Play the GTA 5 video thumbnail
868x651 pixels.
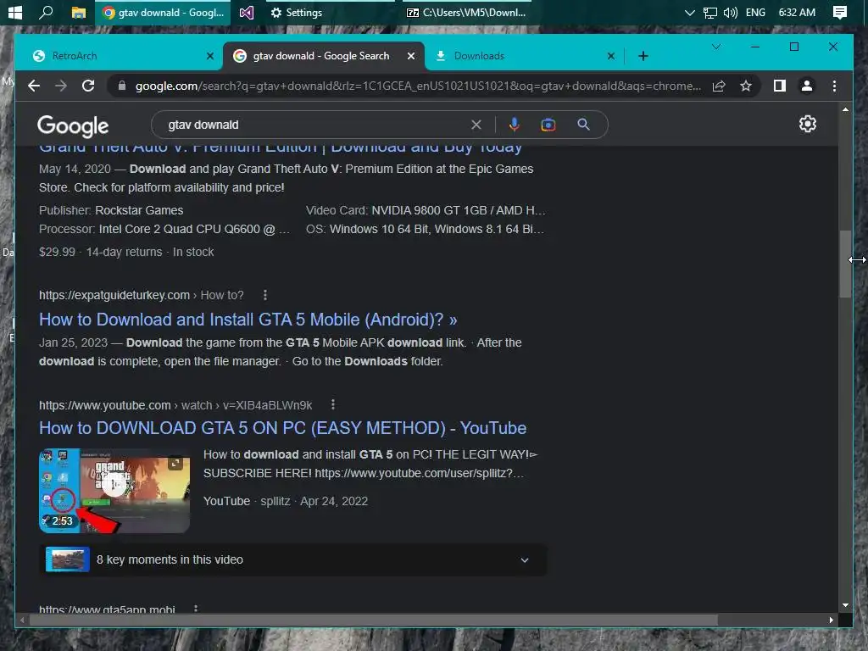(114, 491)
